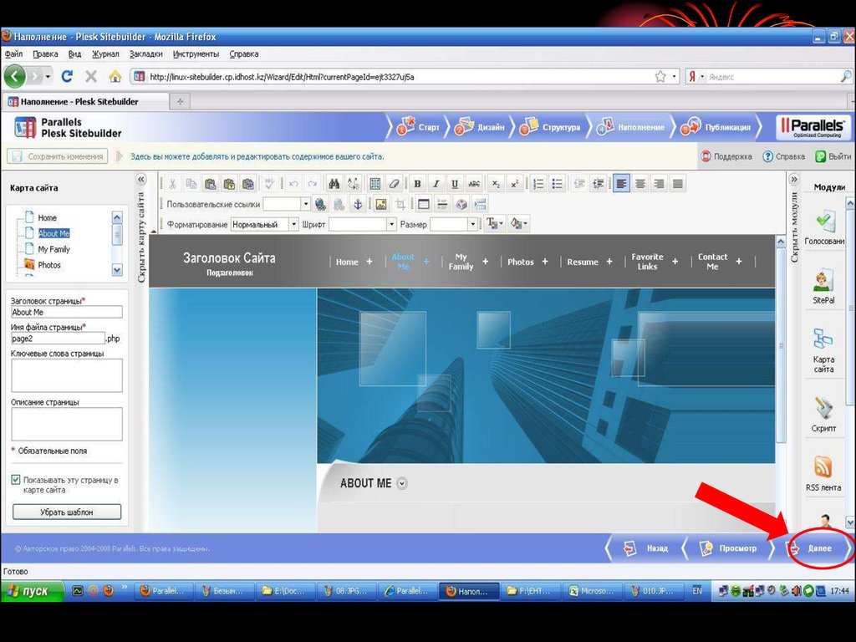Toggle underline formatting
856x642 pixels.
tap(455, 184)
